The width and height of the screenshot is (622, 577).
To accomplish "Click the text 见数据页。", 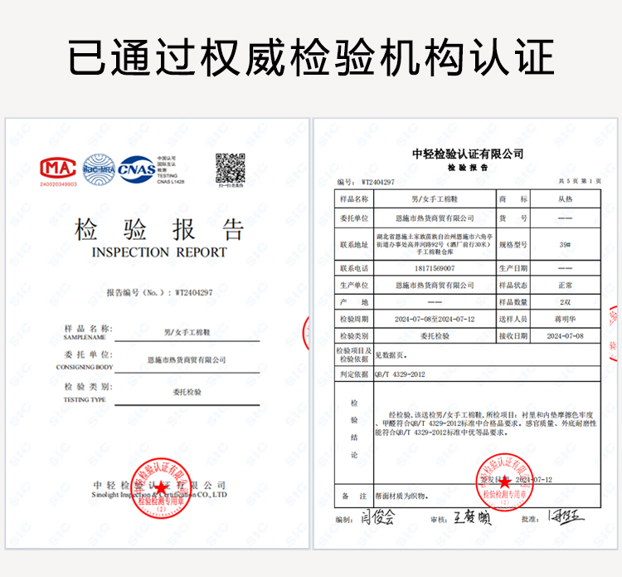I will click(x=391, y=355).
